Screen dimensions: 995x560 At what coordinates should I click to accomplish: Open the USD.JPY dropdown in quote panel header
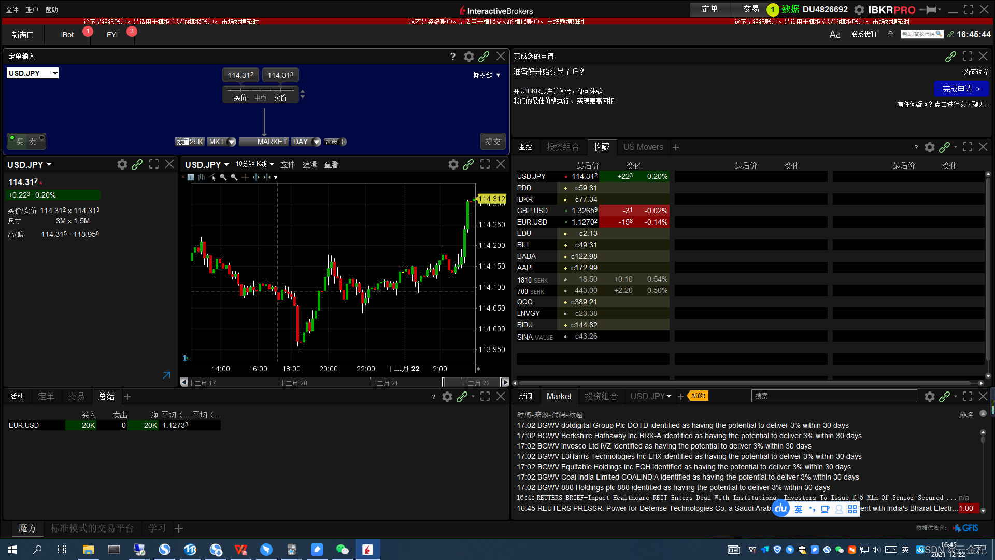click(x=30, y=165)
